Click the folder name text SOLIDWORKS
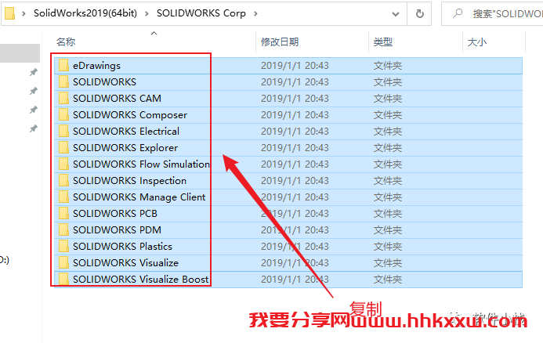 [x=104, y=82]
